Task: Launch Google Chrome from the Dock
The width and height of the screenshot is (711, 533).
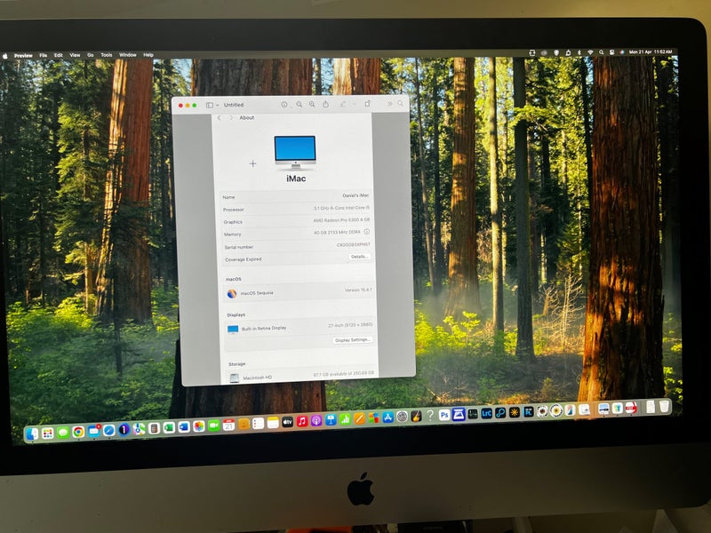Action: (x=78, y=432)
